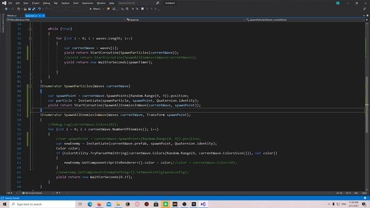The width and height of the screenshot is (370, 208).
Task: Click the Save All toolbar icon
Action: (x=34, y=9)
